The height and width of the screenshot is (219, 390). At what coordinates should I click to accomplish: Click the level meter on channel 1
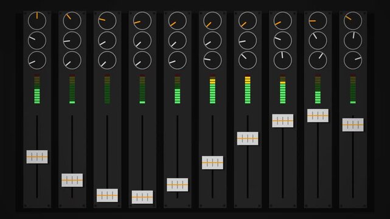(37, 89)
